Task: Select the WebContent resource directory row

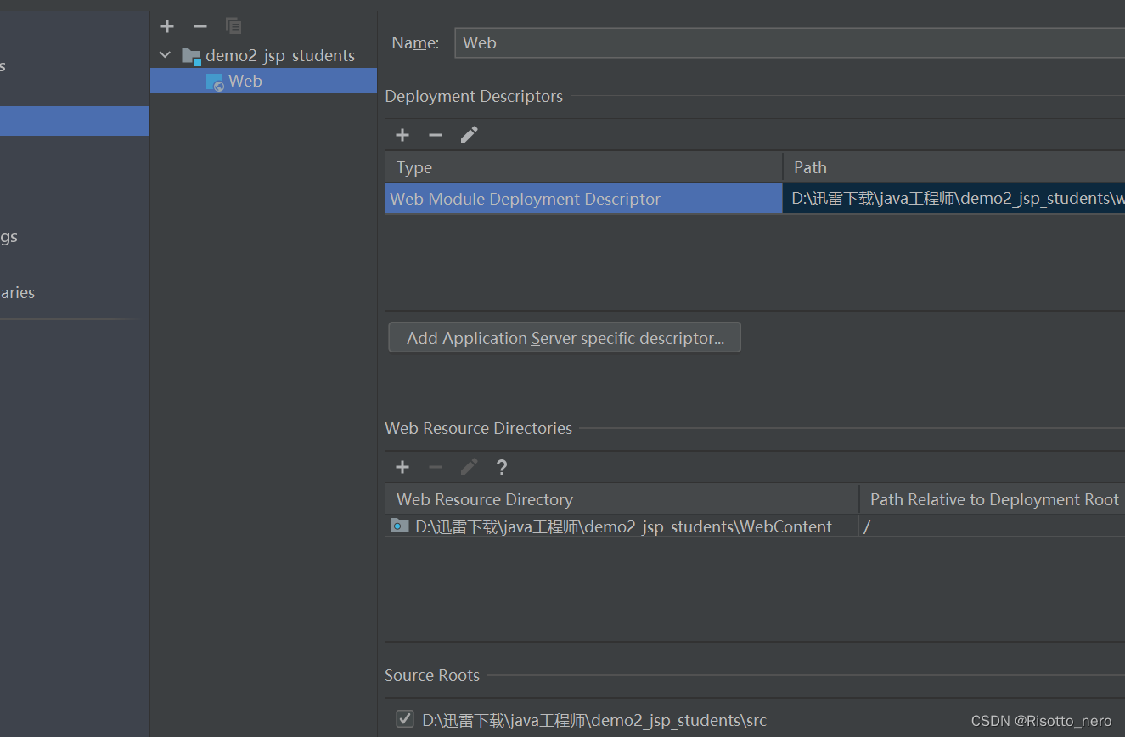Action: 755,526
